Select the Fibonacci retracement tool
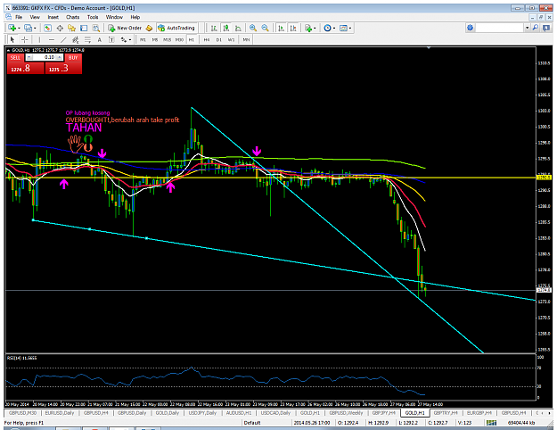 tap(87, 39)
